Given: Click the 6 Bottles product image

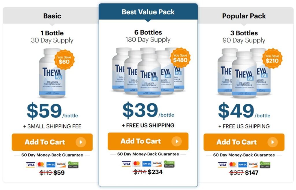Looking at the screenshot, I should click(147, 75).
